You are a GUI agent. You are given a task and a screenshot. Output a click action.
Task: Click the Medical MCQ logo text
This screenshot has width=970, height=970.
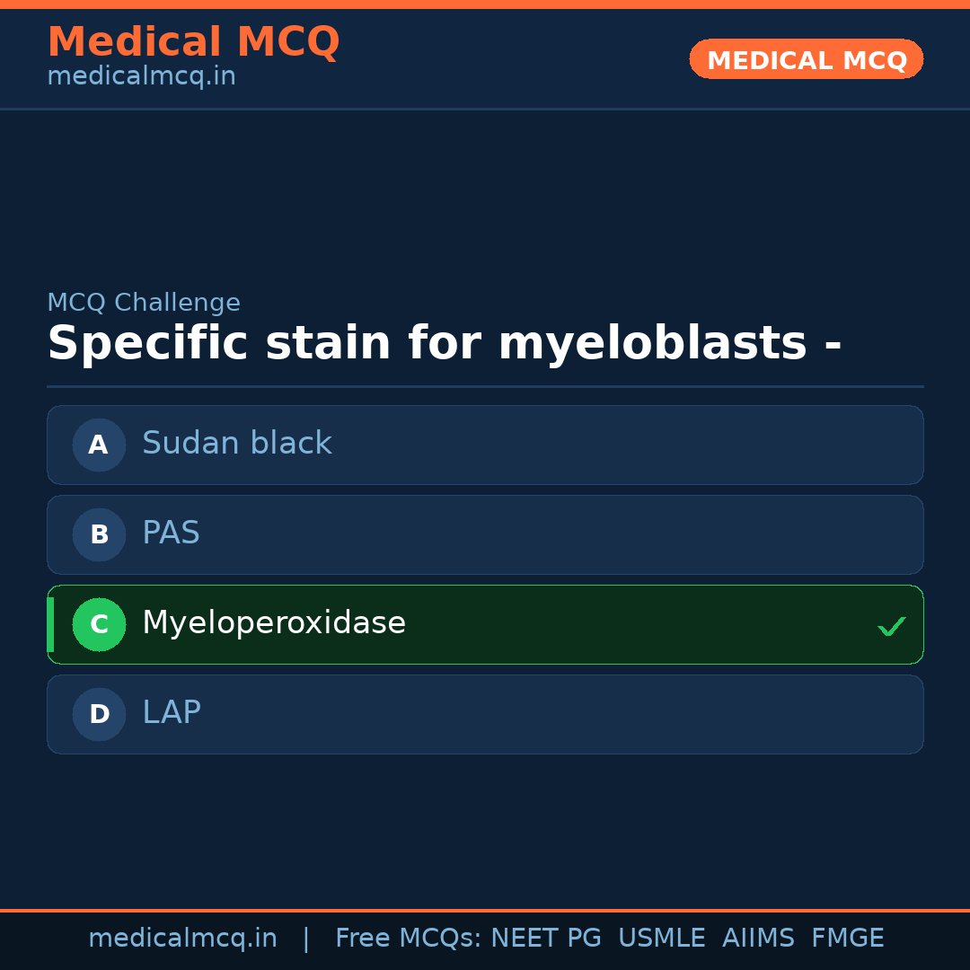click(x=193, y=41)
